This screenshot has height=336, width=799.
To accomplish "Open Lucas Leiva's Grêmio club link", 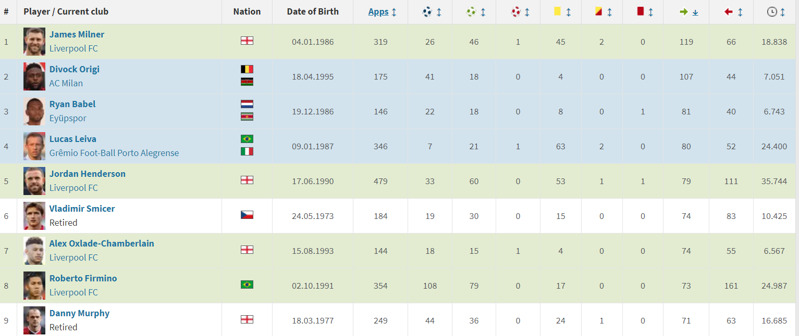I will (114, 153).
